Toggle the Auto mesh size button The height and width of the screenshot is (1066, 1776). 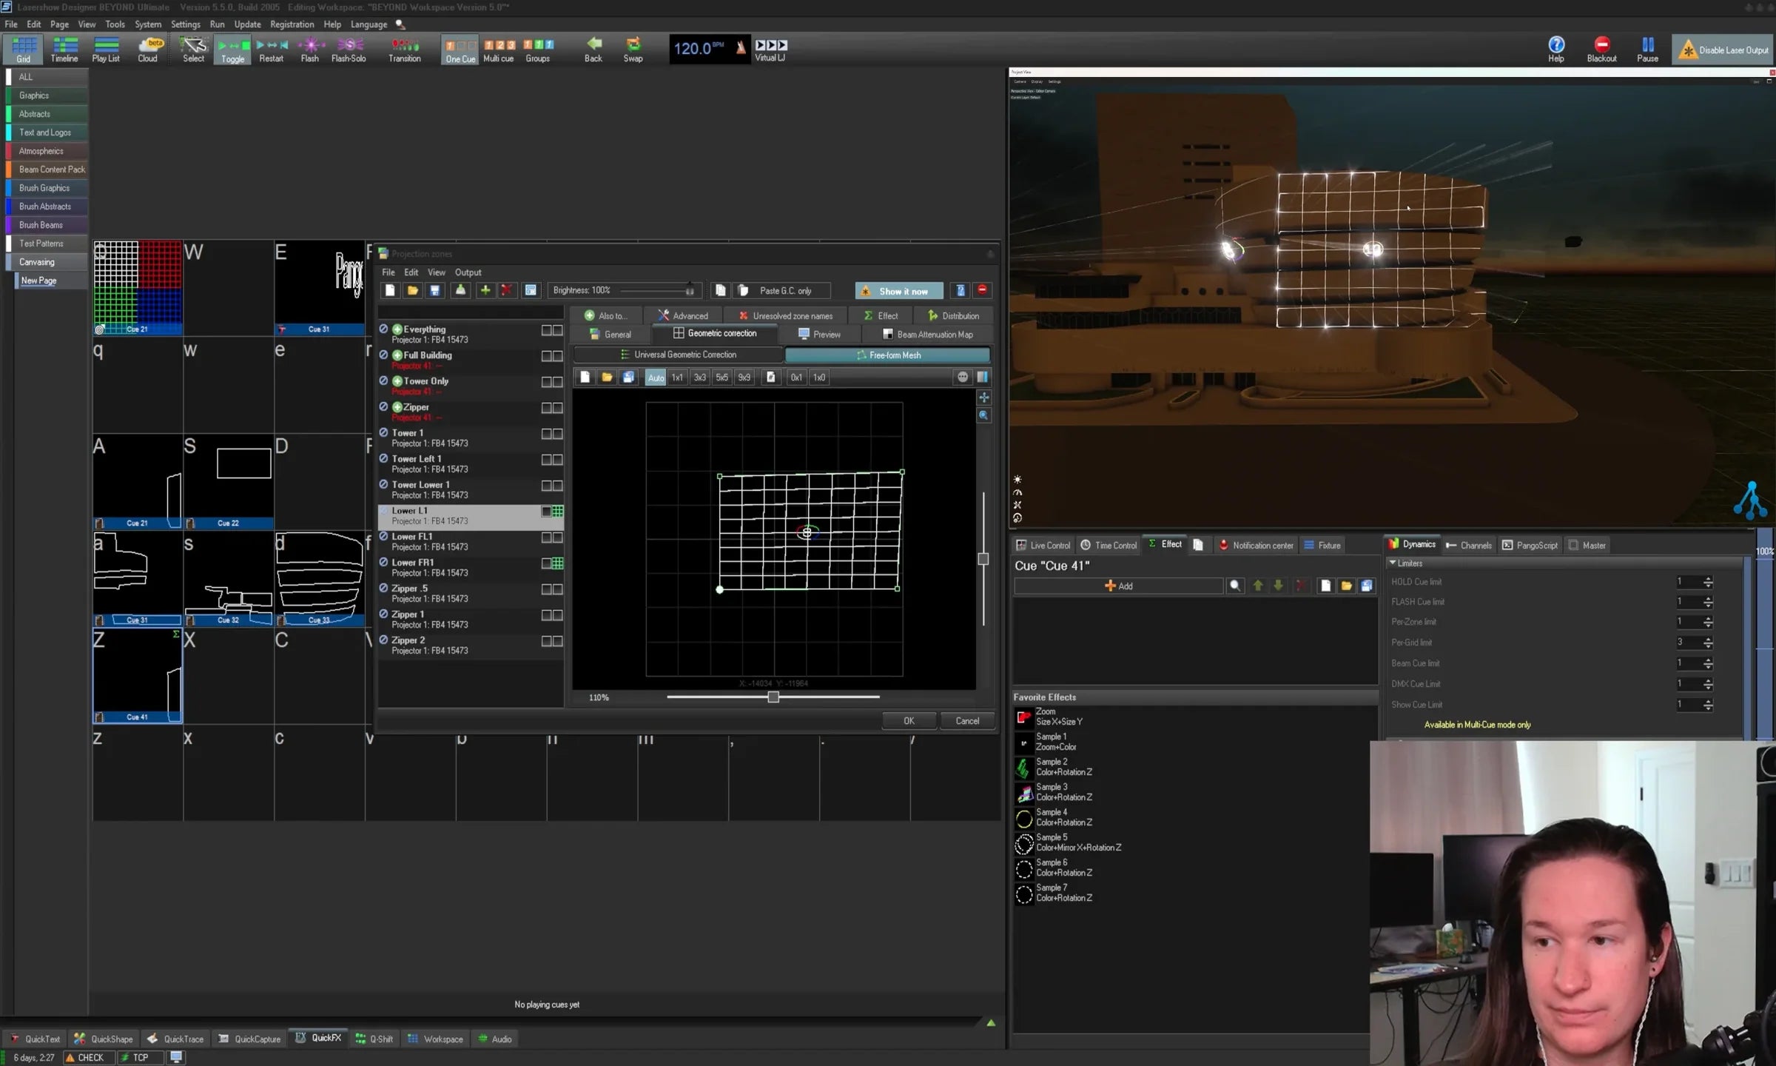coord(656,378)
